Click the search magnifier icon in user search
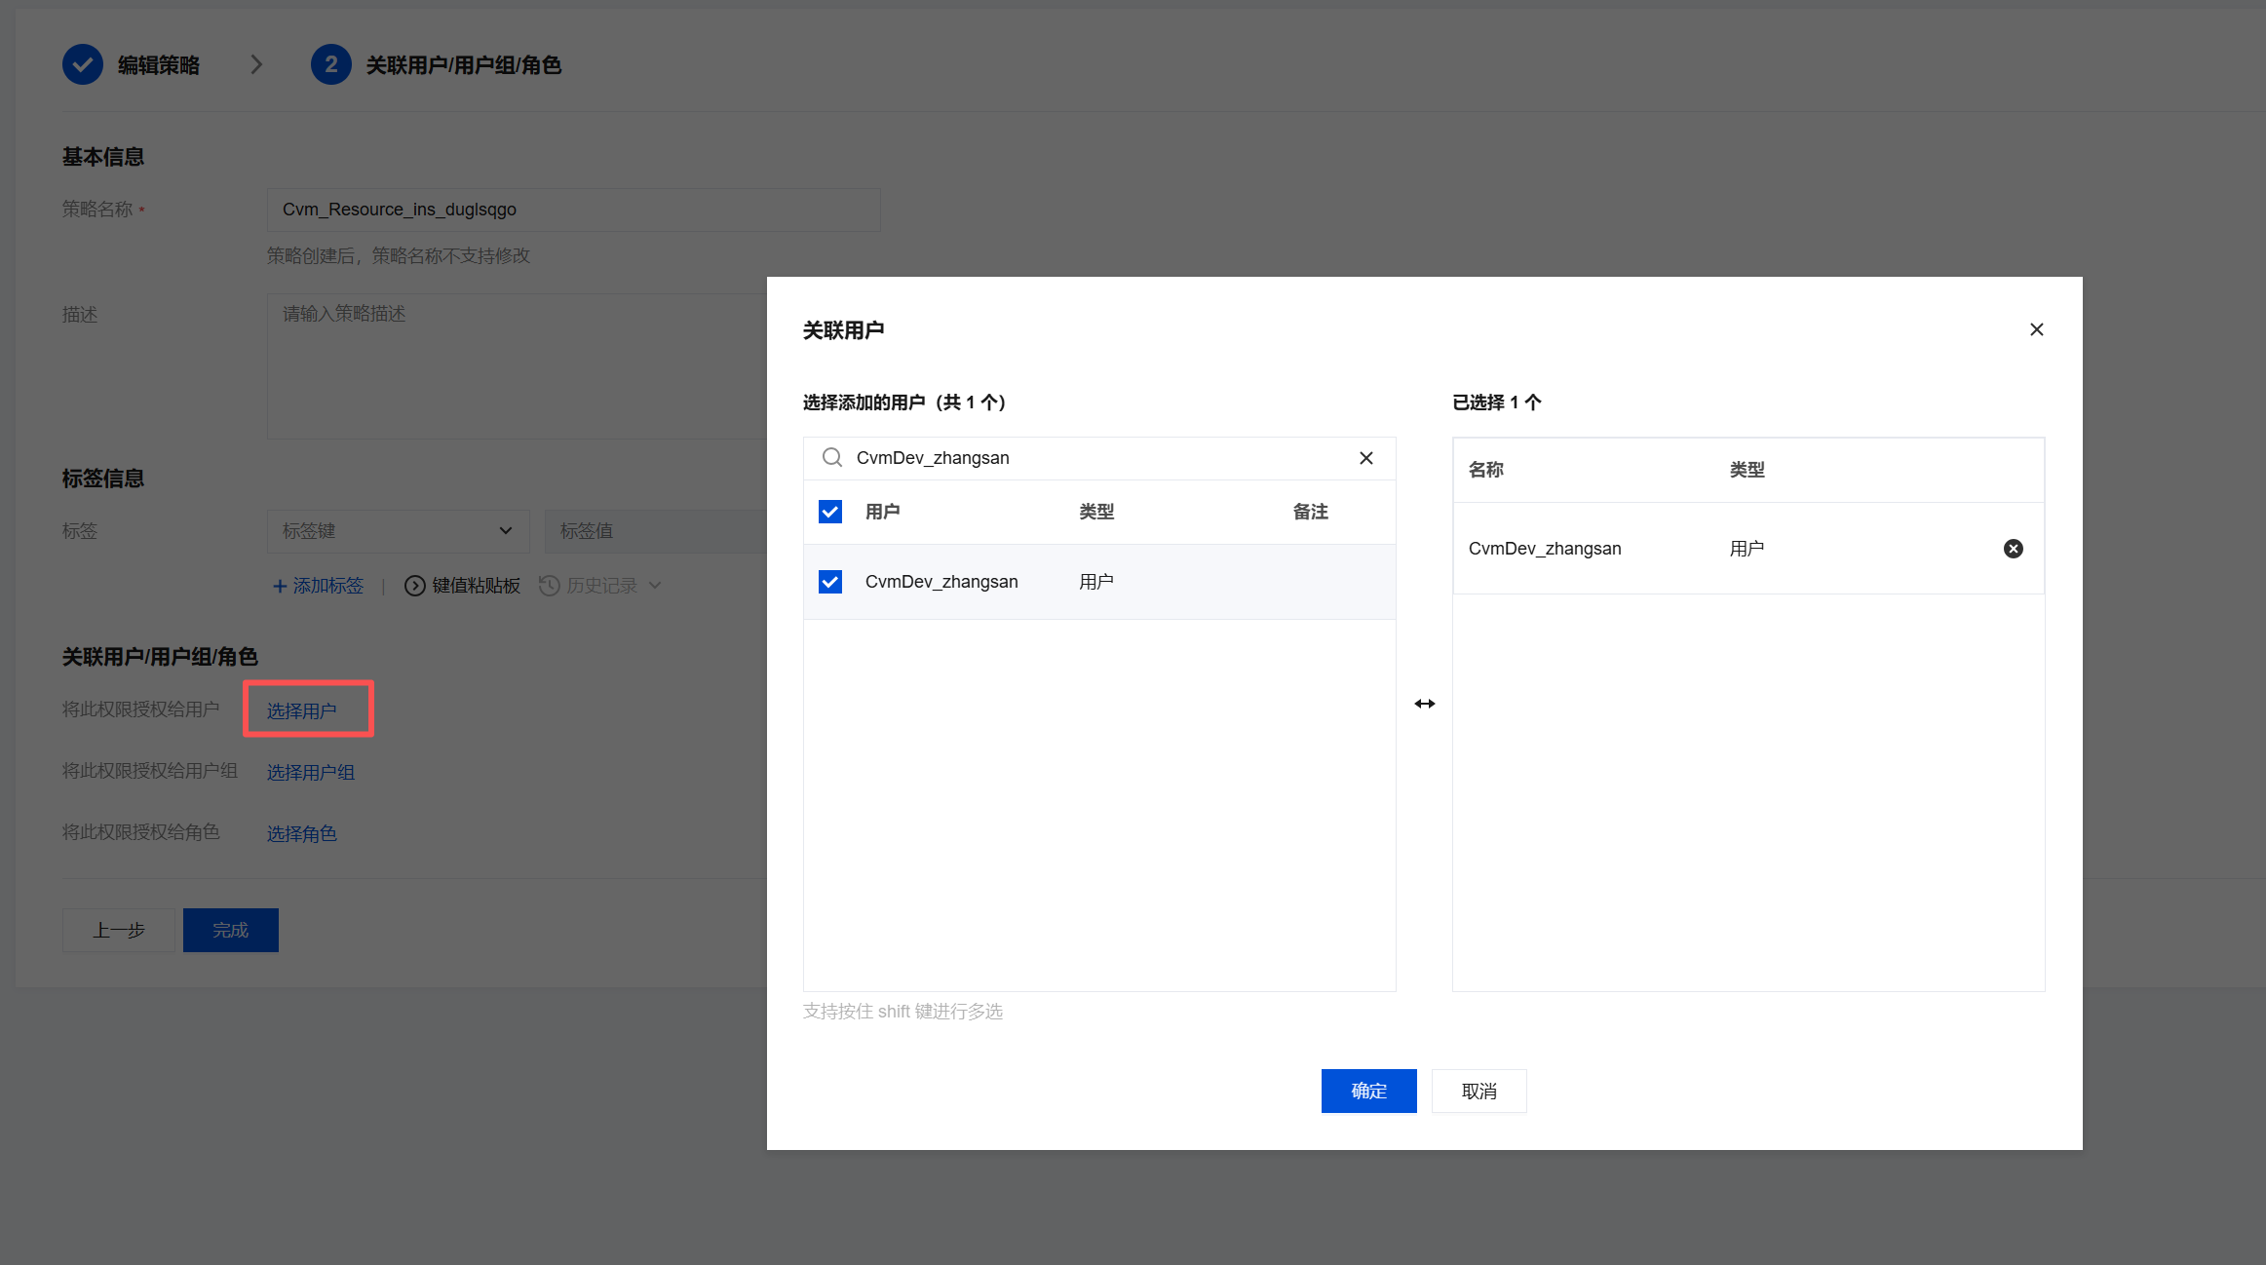Viewport: 2266px width, 1265px height. [x=831, y=457]
